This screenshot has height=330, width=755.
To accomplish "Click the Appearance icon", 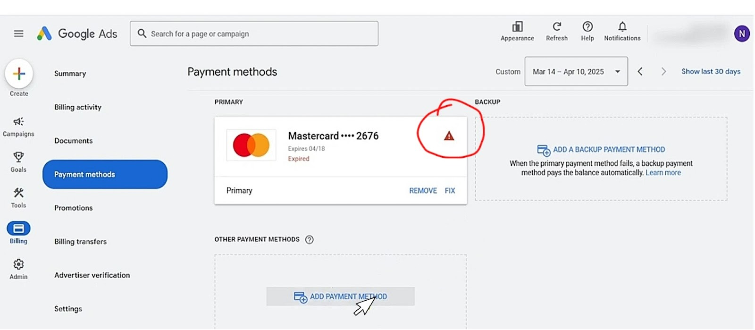I will tap(517, 27).
